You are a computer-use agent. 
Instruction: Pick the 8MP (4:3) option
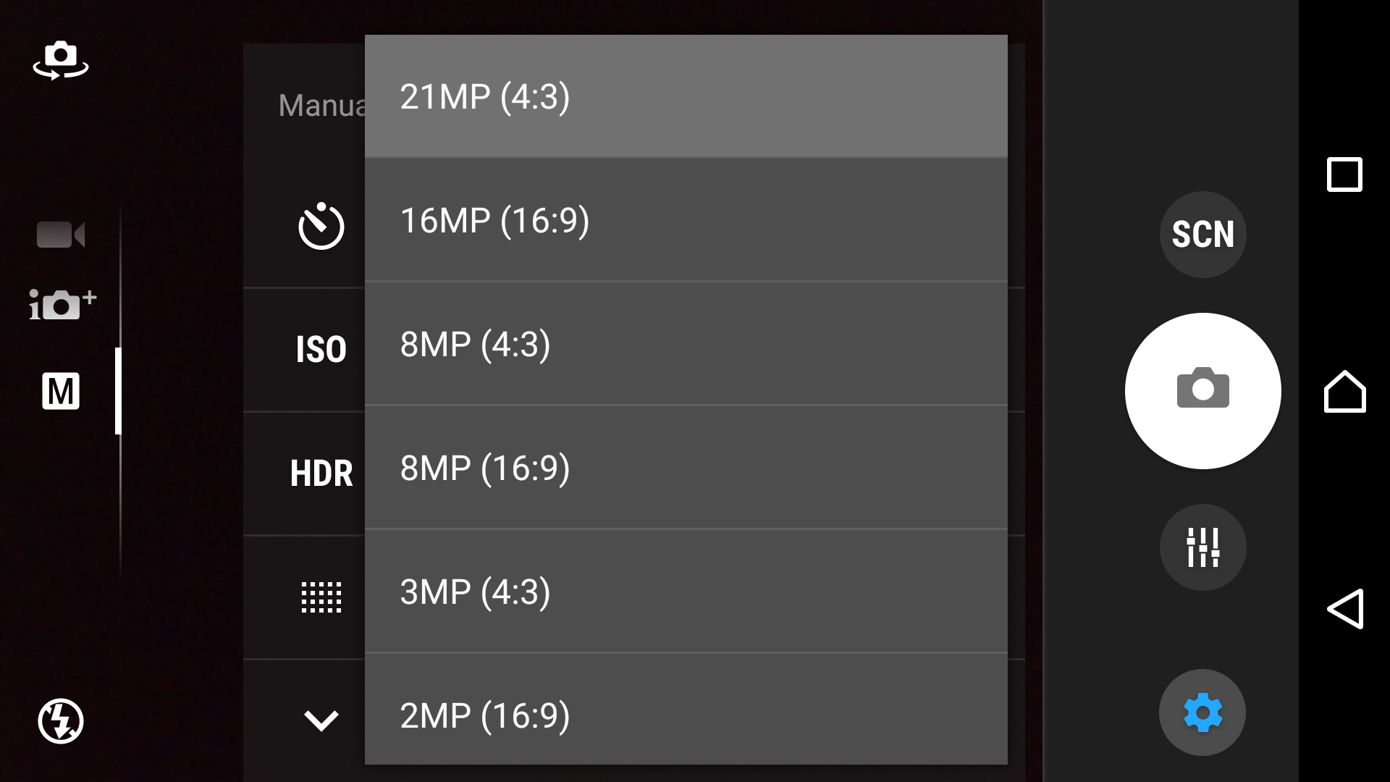(686, 344)
